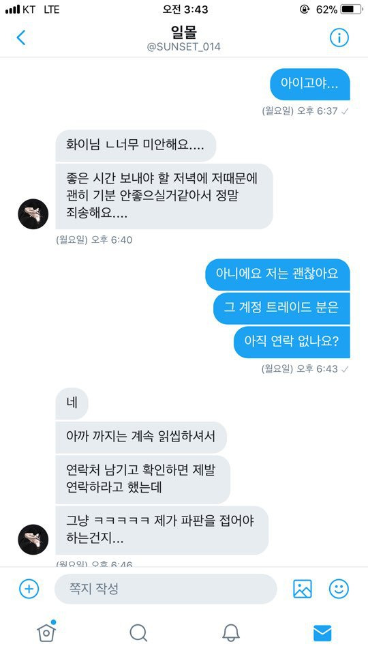The image size is (368, 655).
Task: Open the @SUNSET_014 profile handle
Action: [184, 47]
